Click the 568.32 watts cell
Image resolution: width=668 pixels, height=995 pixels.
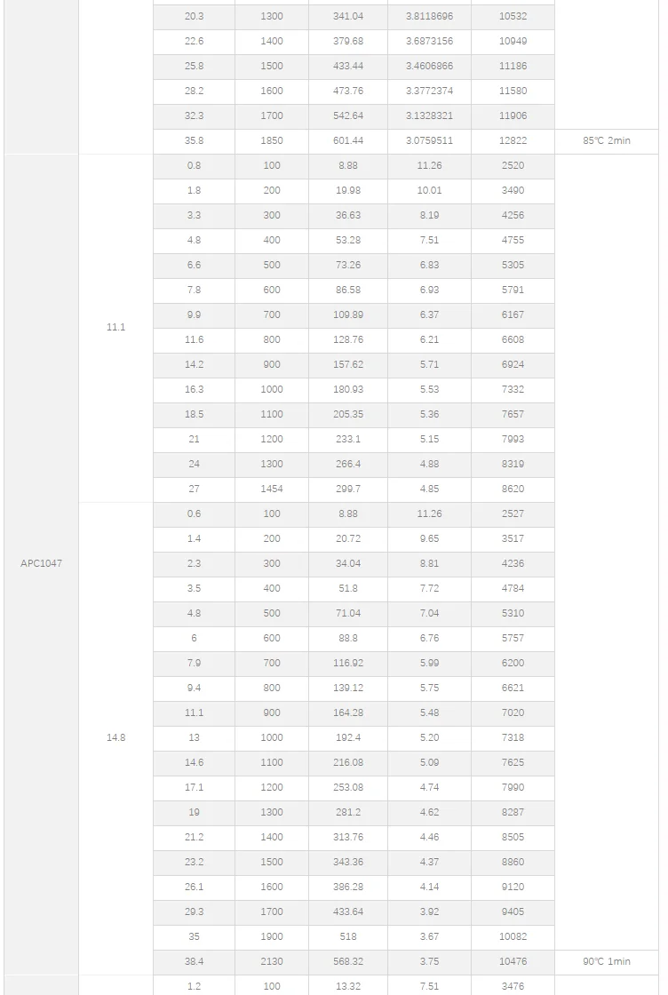tap(348, 961)
